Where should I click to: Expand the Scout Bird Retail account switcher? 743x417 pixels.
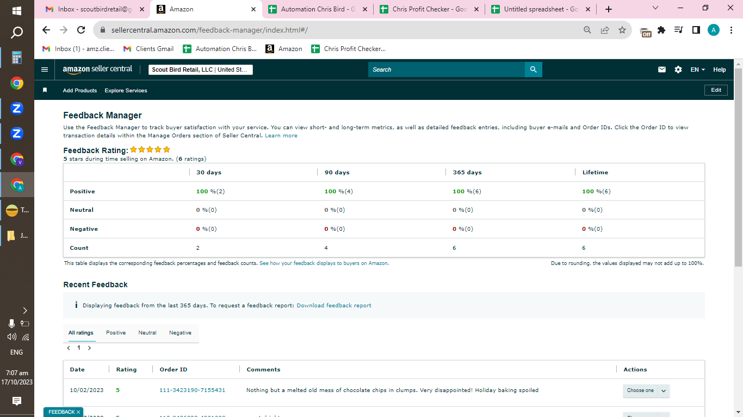(x=201, y=69)
